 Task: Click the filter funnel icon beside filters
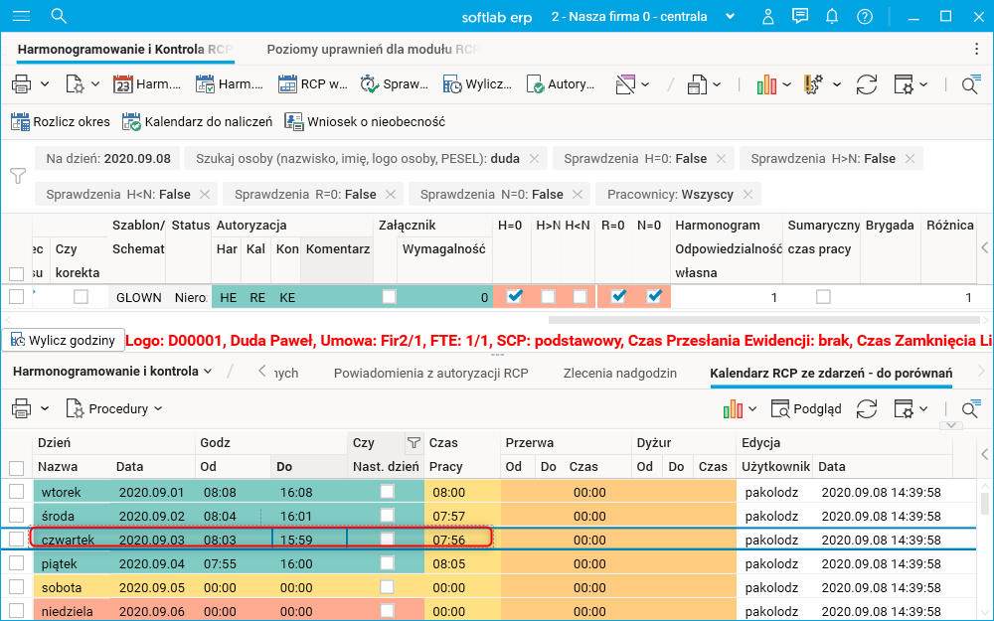tap(17, 176)
